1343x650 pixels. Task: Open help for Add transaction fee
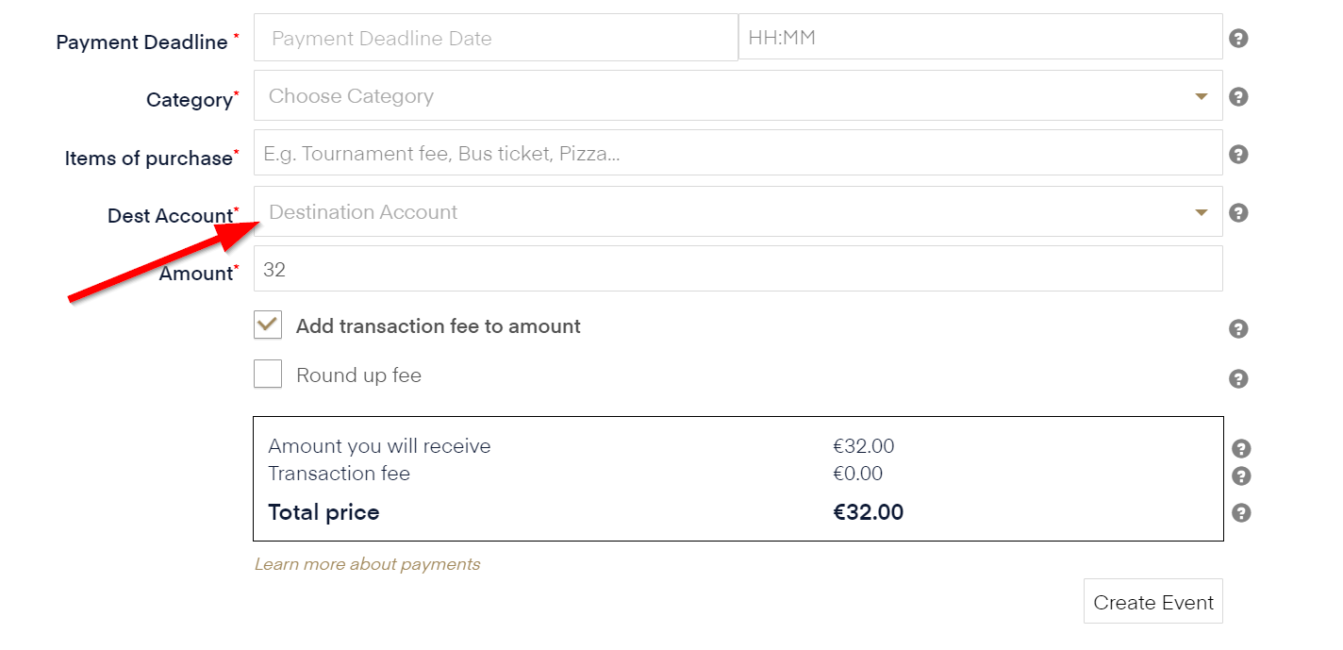pos(1239,329)
